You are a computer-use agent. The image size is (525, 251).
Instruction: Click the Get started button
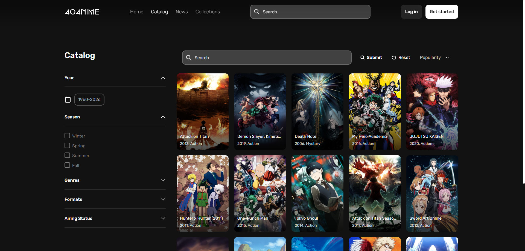coord(442,12)
